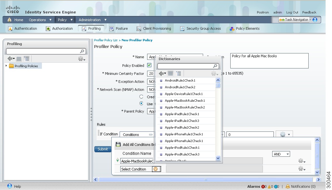Viewport: 332px width, 190px height.
Task: Click the Dictionaries list scroll-up arrow
Action: coord(218,80)
